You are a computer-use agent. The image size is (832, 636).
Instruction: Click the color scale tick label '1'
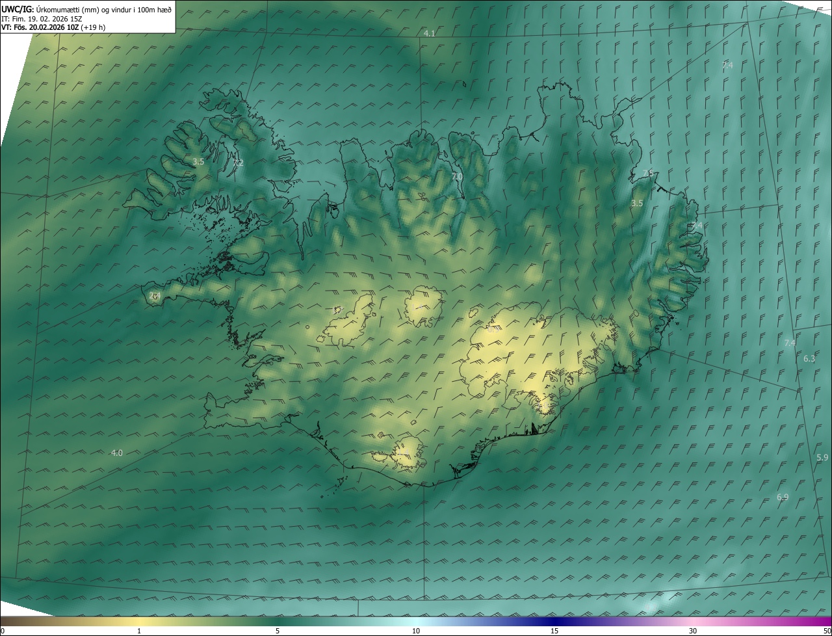[x=139, y=631]
